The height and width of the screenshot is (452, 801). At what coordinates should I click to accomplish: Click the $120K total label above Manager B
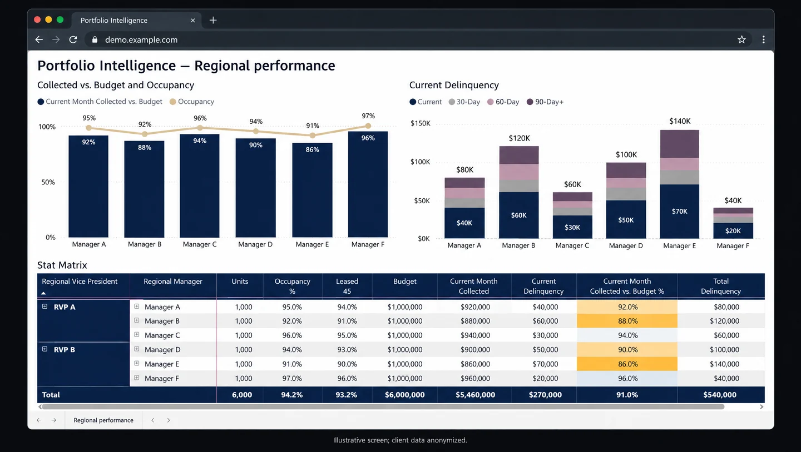(519, 138)
